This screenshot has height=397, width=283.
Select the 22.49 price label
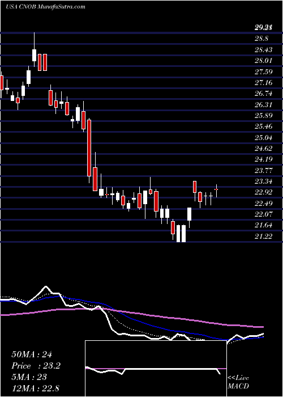(x=264, y=203)
